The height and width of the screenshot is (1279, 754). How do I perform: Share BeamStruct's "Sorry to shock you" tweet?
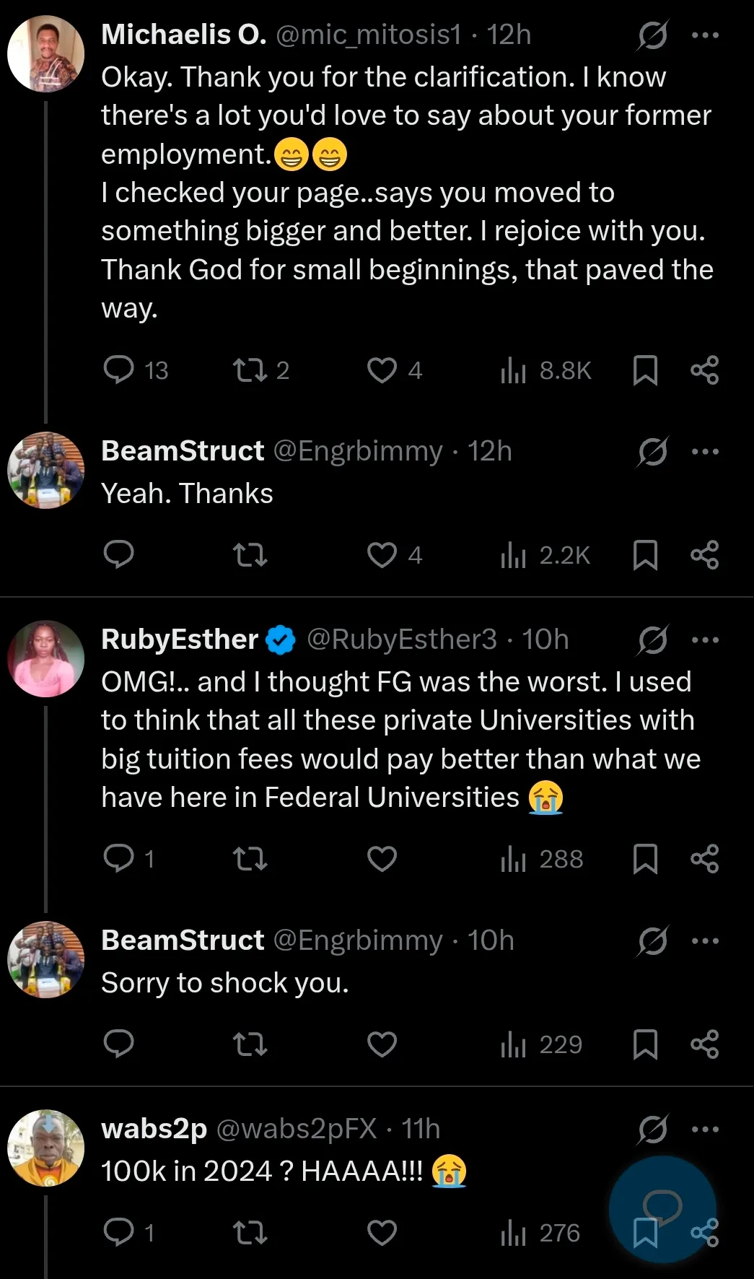704,1044
